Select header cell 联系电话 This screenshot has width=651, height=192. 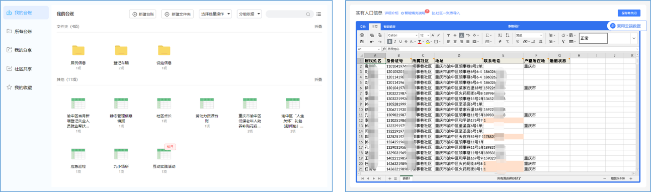(503, 61)
